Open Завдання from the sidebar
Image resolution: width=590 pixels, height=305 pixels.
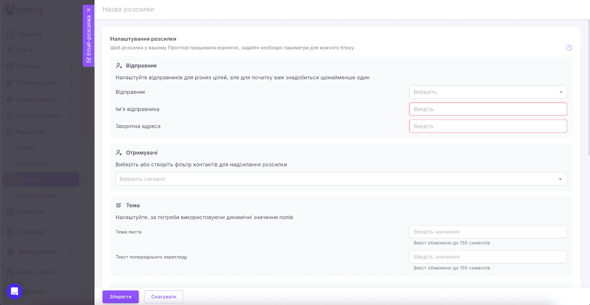click(30, 34)
